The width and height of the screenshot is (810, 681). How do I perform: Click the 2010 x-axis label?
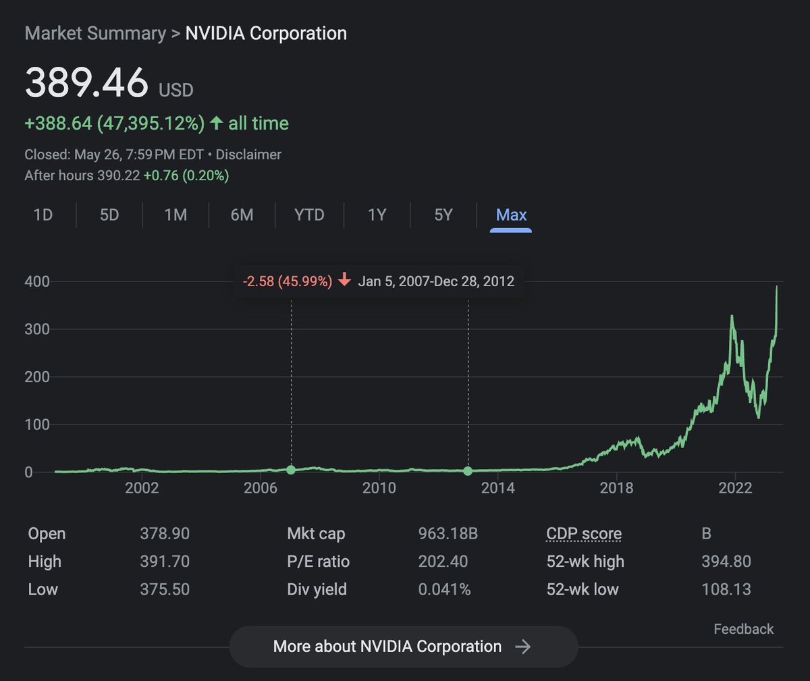pyautogui.click(x=379, y=488)
